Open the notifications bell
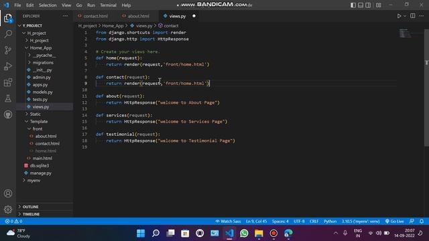The width and height of the screenshot is (429, 241). tap(422, 222)
